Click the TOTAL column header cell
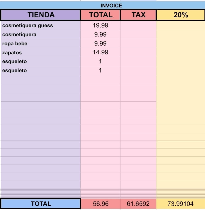 coord(100,15)
